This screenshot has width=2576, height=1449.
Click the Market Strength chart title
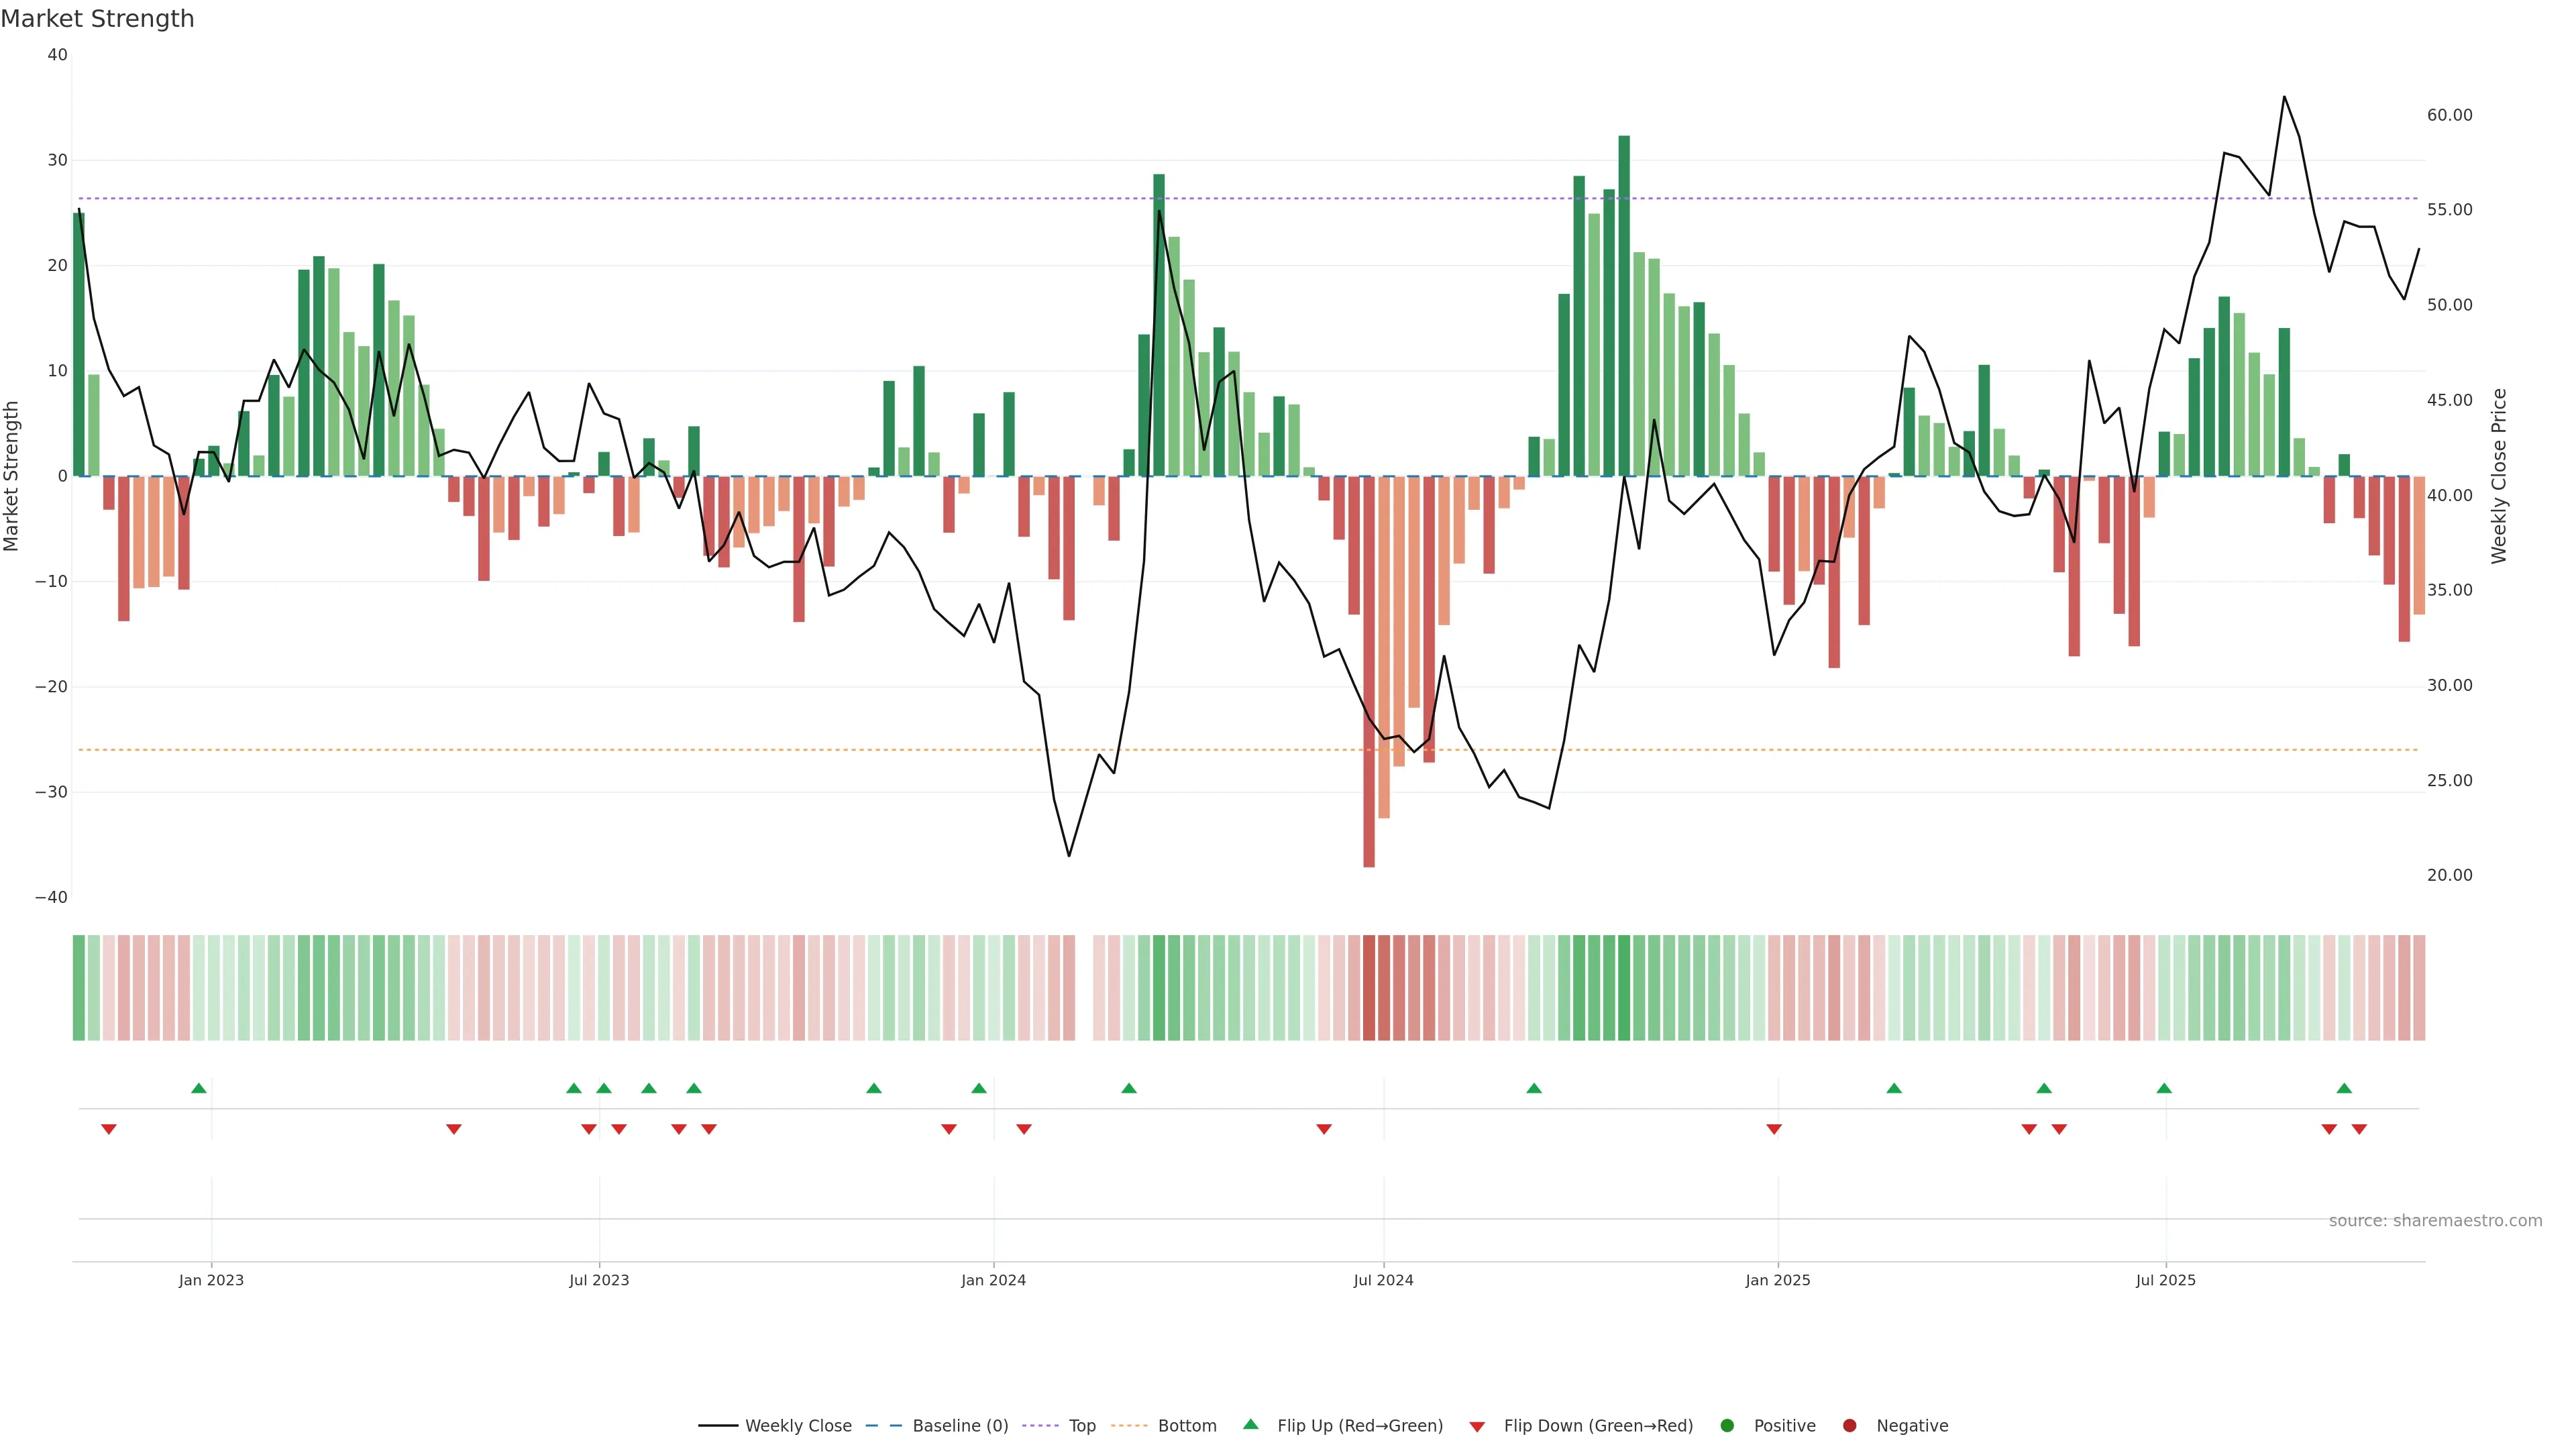pyautogui.click(x=97, y=19)
